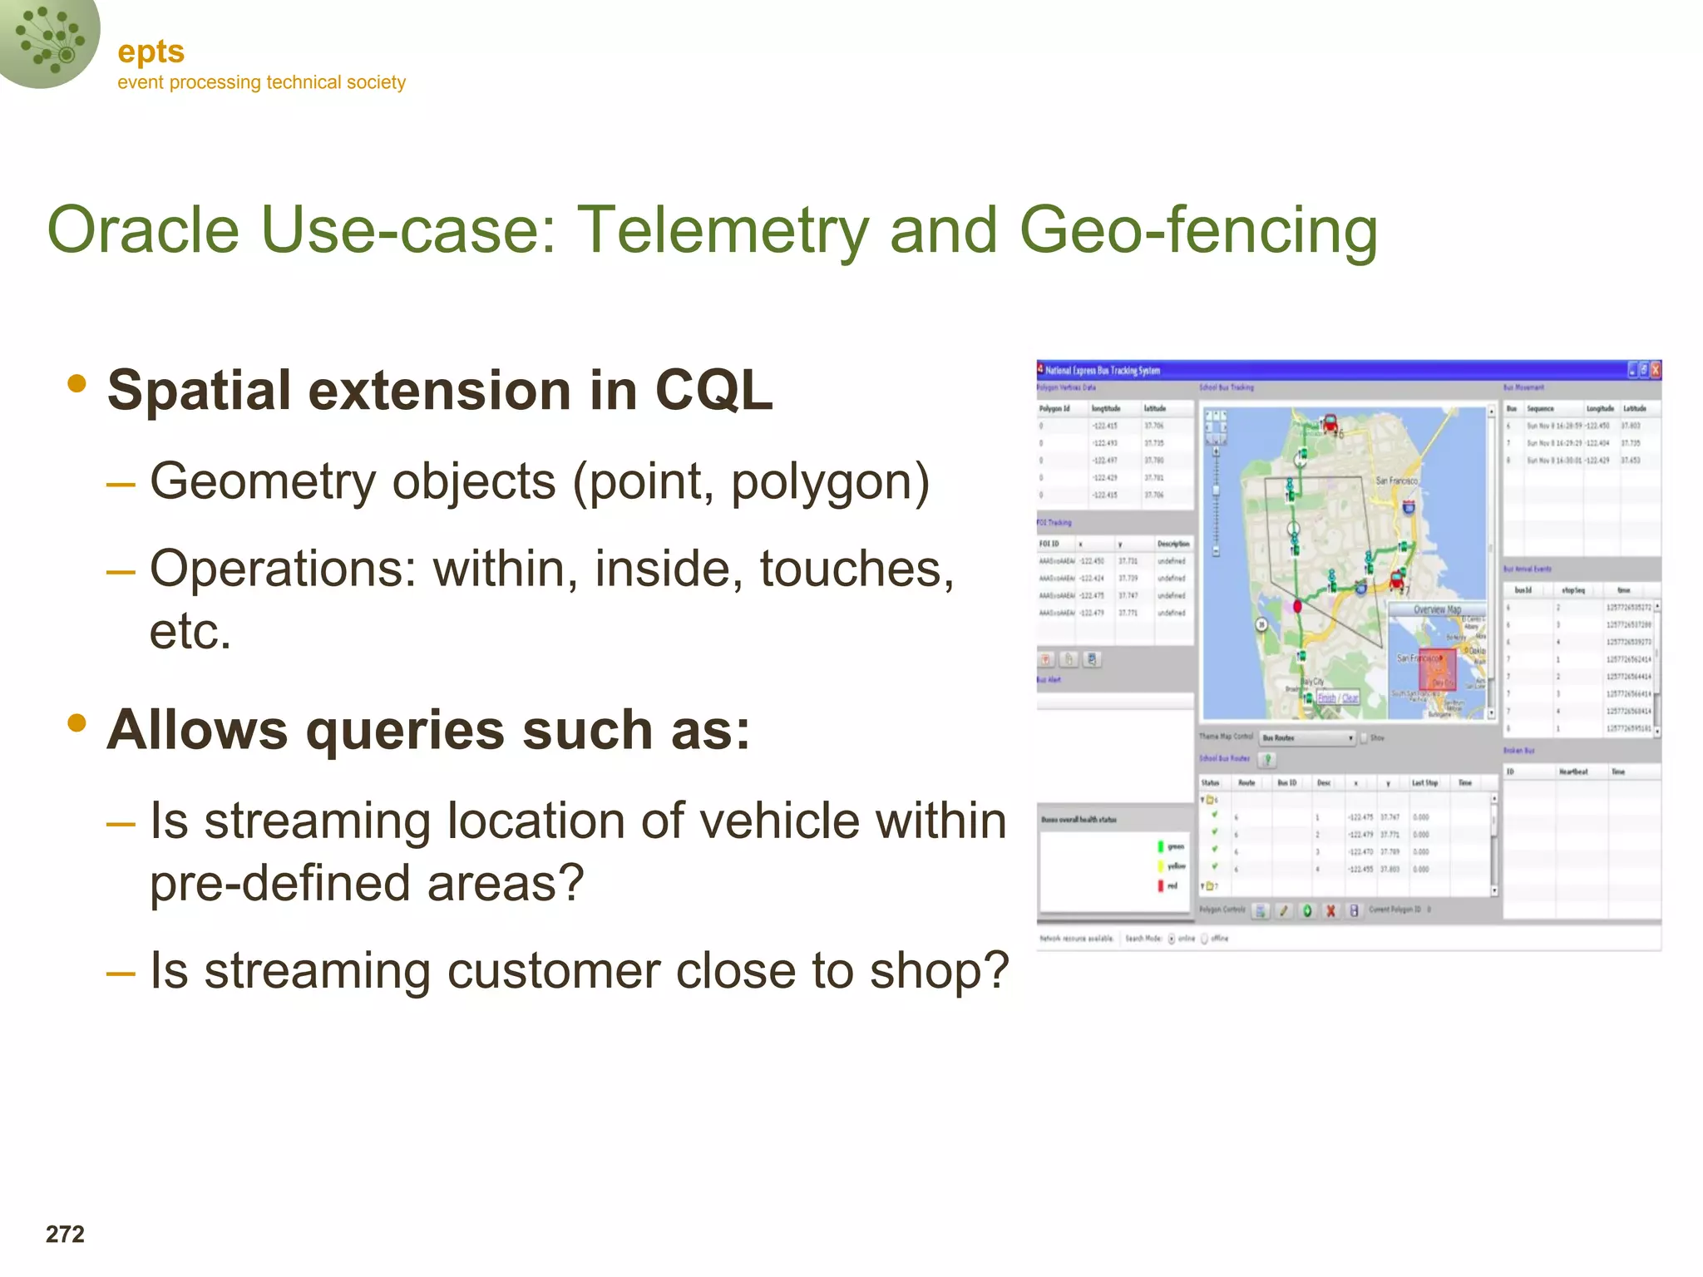Click the Polygon Id column header

1054,408
